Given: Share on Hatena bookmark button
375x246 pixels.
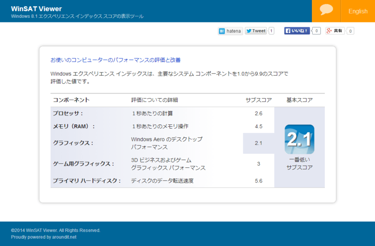Looking at the screenshot, I should (230, 31).
